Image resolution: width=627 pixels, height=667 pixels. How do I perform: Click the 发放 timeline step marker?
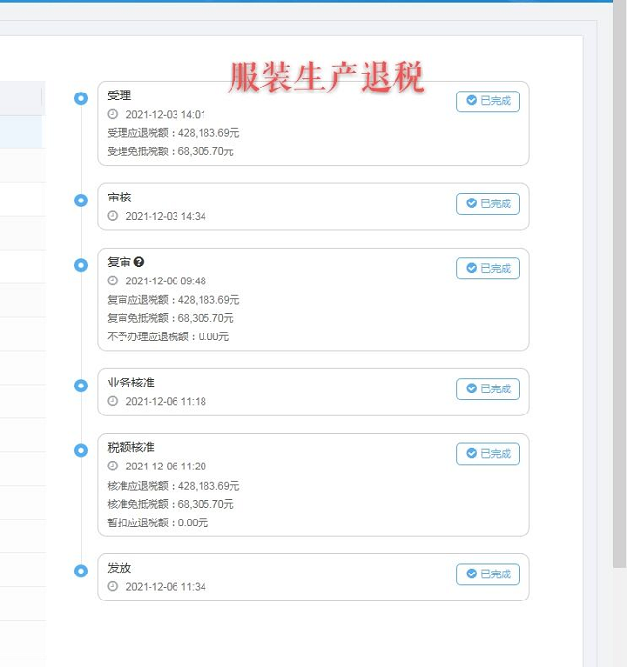[81, 571]
